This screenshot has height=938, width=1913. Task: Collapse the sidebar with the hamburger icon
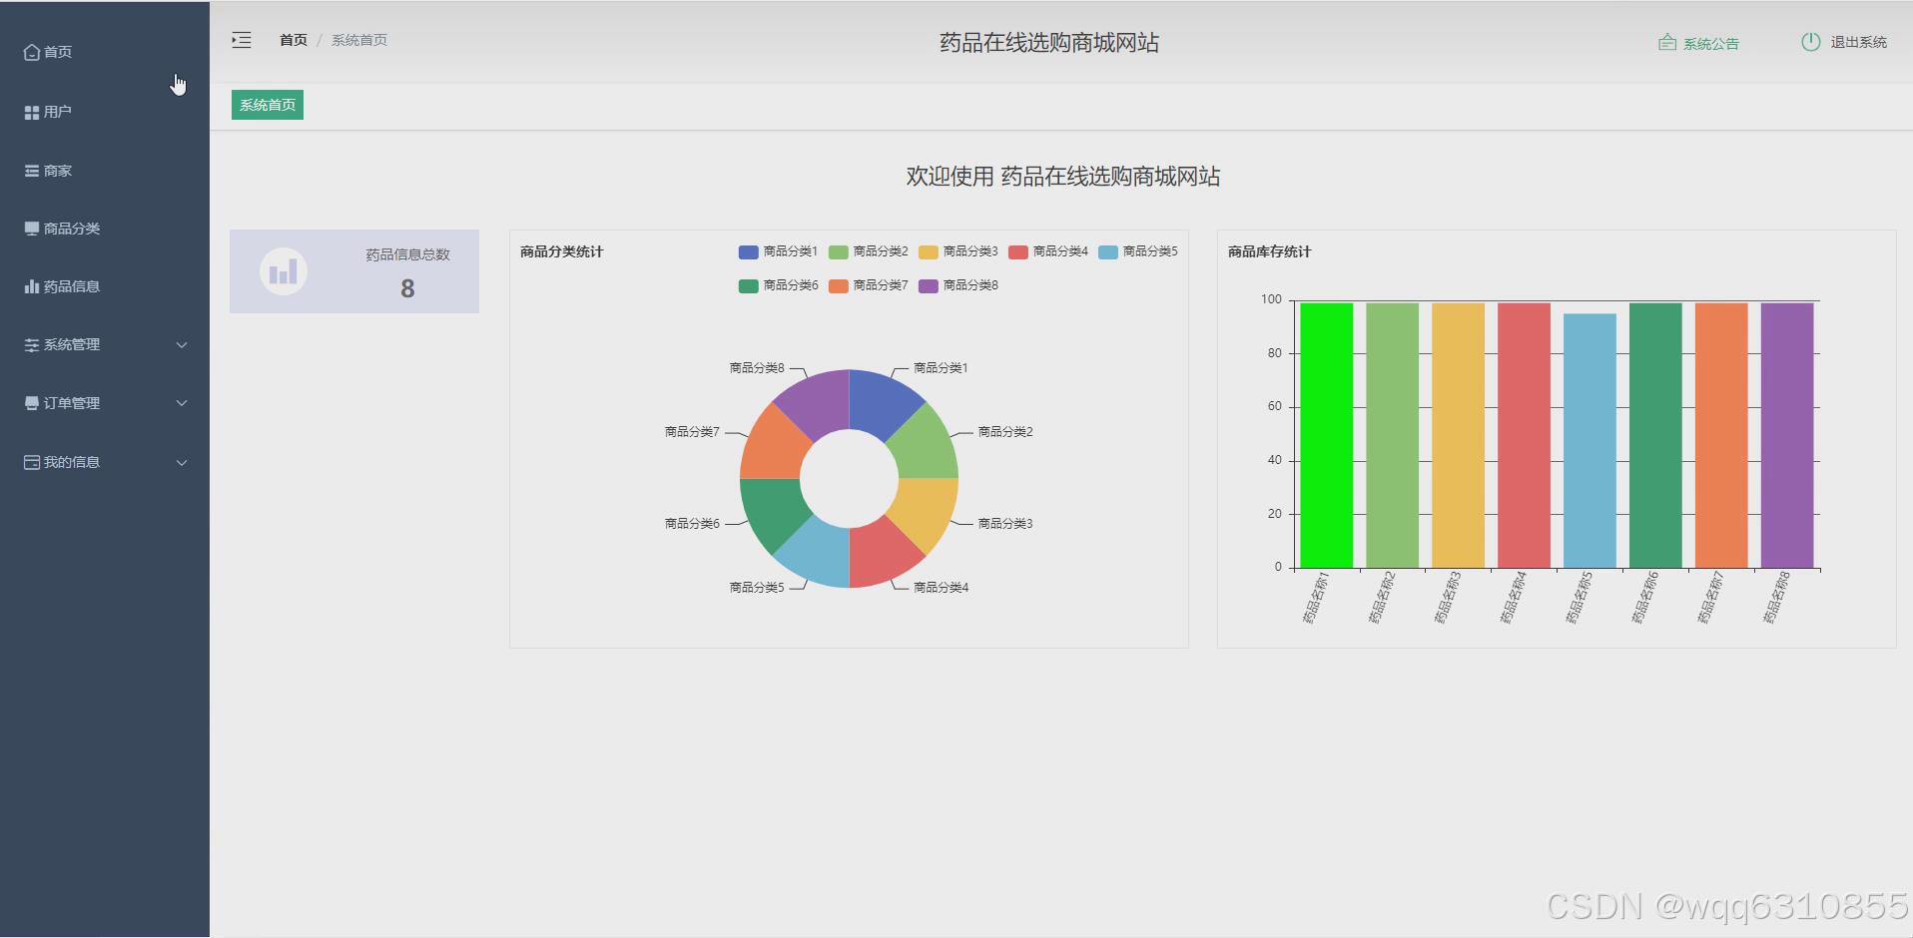[242, 40]
